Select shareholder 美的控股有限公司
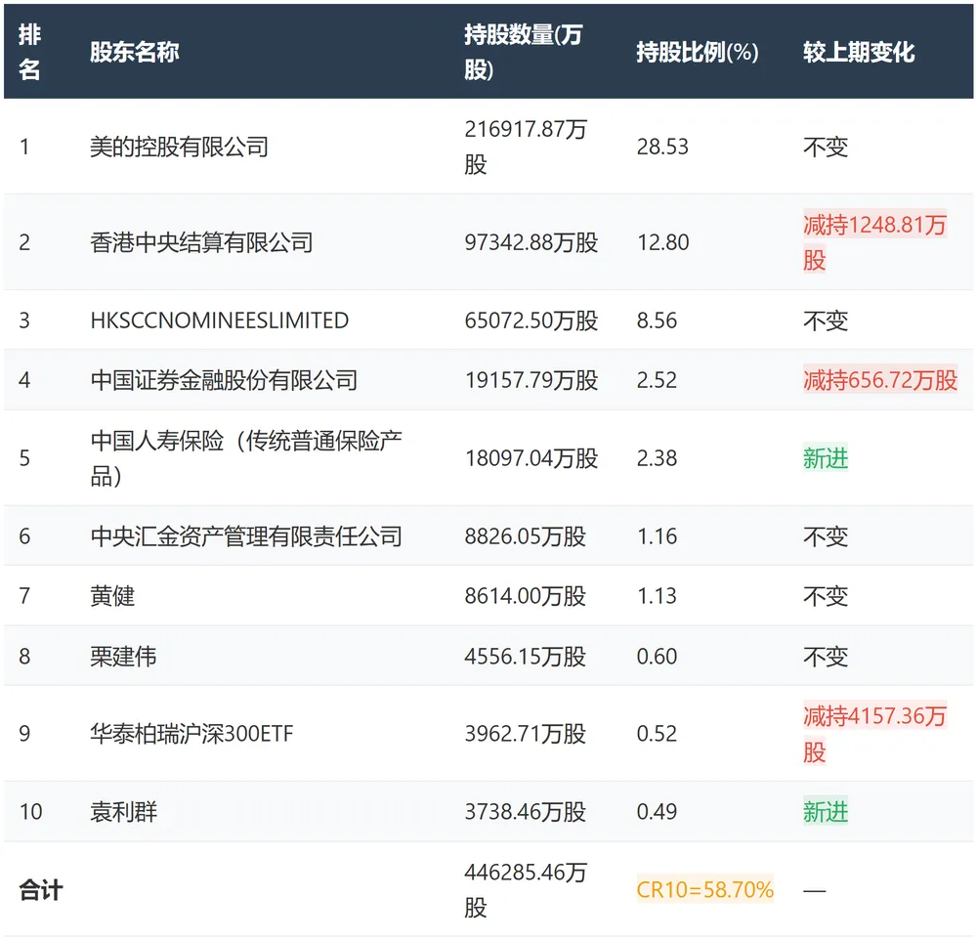 click(180, 148)
